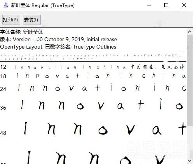Click the 48 point size label
The height and width of the screenshot is (164, 193).
tap(3, 133)
